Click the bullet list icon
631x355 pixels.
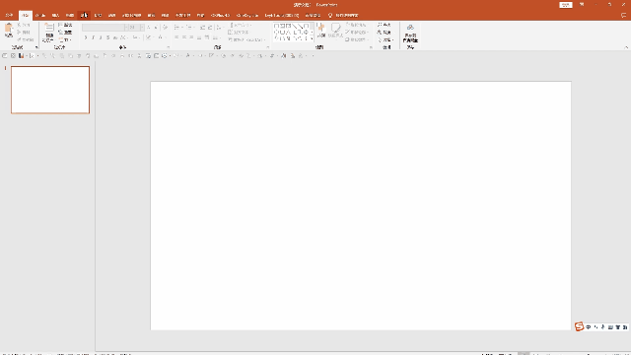[x=177, y=28]
